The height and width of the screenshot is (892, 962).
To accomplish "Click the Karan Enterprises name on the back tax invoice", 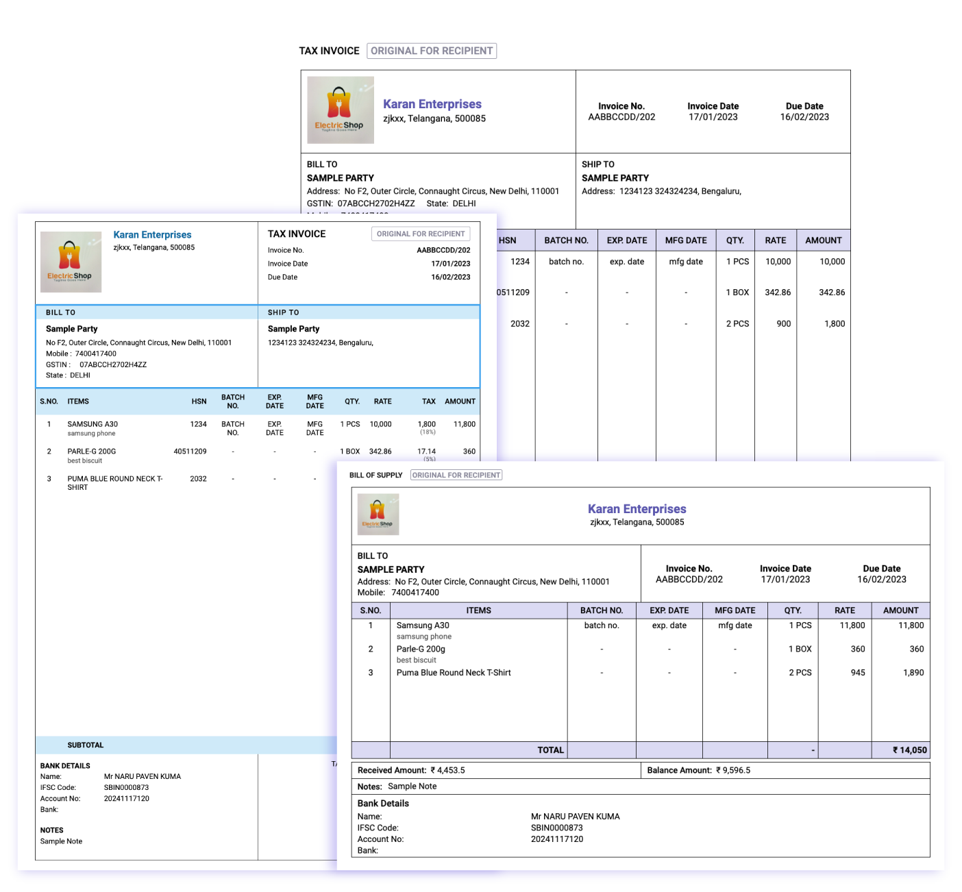I will [x=432, y=104].
